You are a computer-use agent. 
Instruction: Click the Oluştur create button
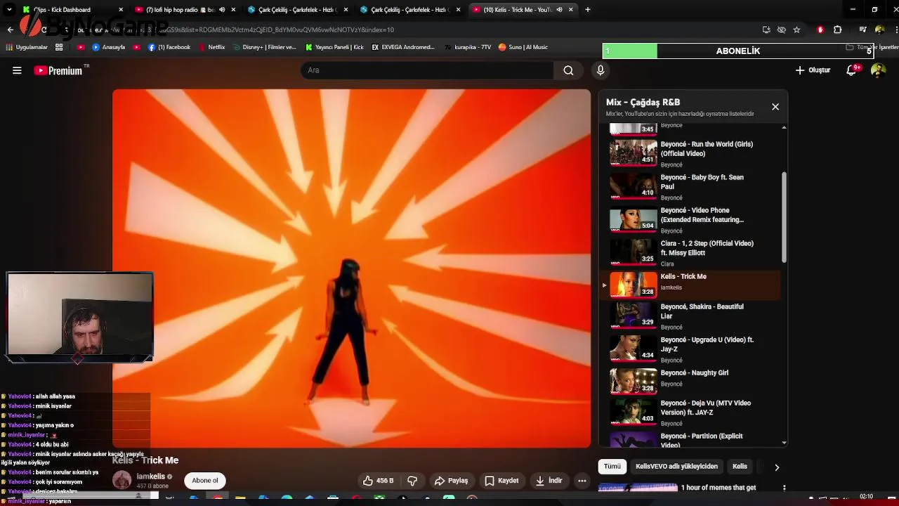tap(813, 70)
